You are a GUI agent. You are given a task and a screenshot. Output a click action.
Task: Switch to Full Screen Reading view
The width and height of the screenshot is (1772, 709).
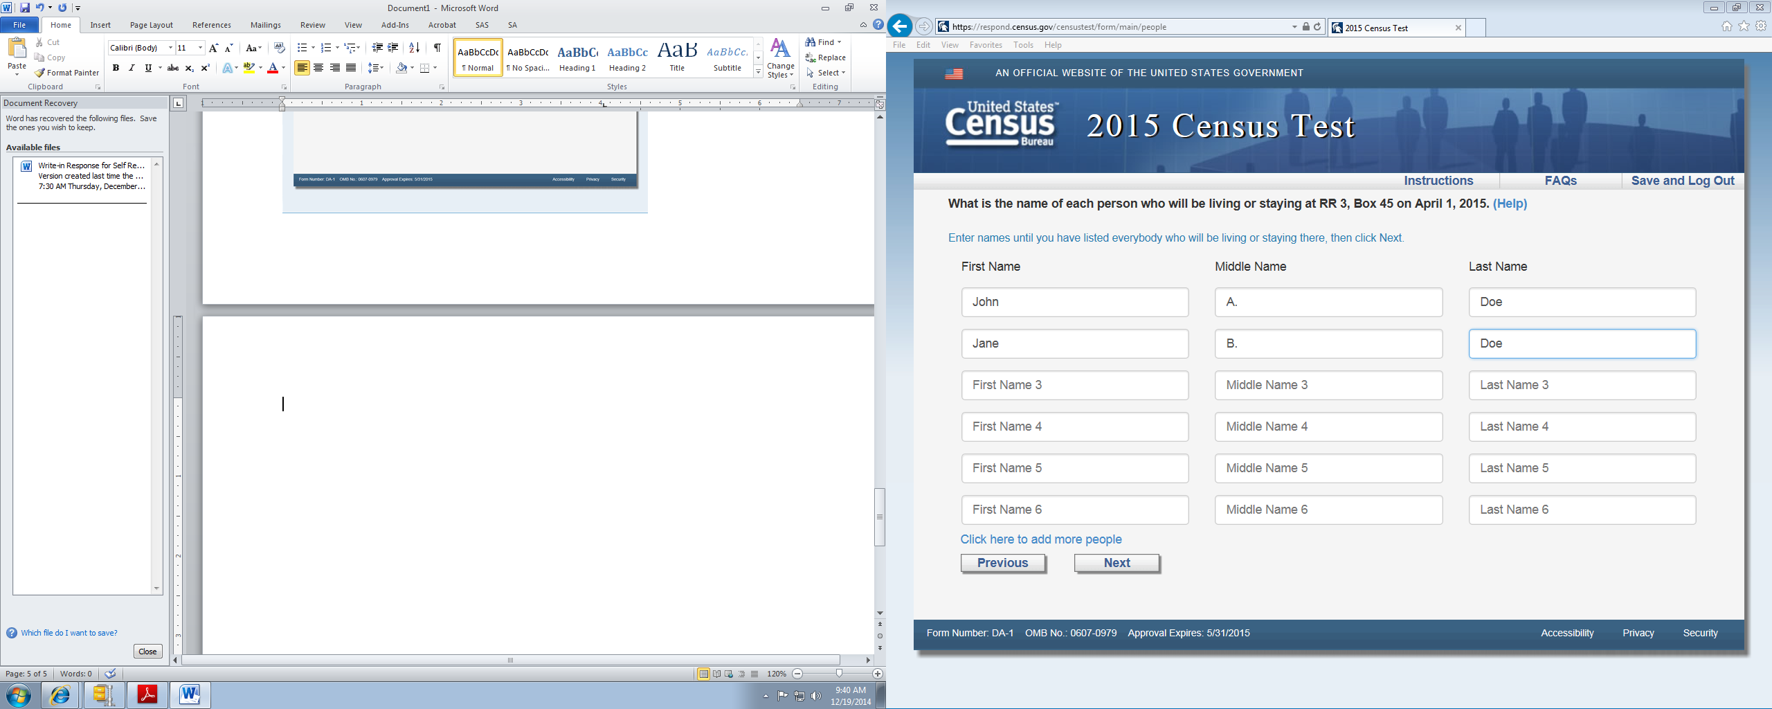(716, 674)
